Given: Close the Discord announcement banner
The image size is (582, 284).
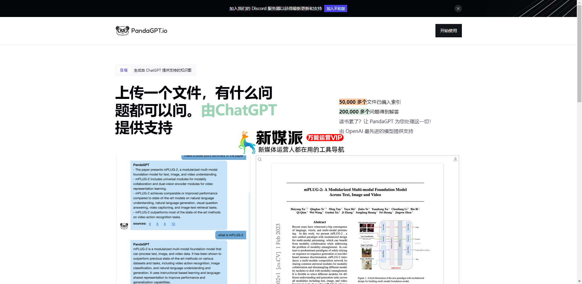Looking at the screenshot, I should tap(458, 8).
